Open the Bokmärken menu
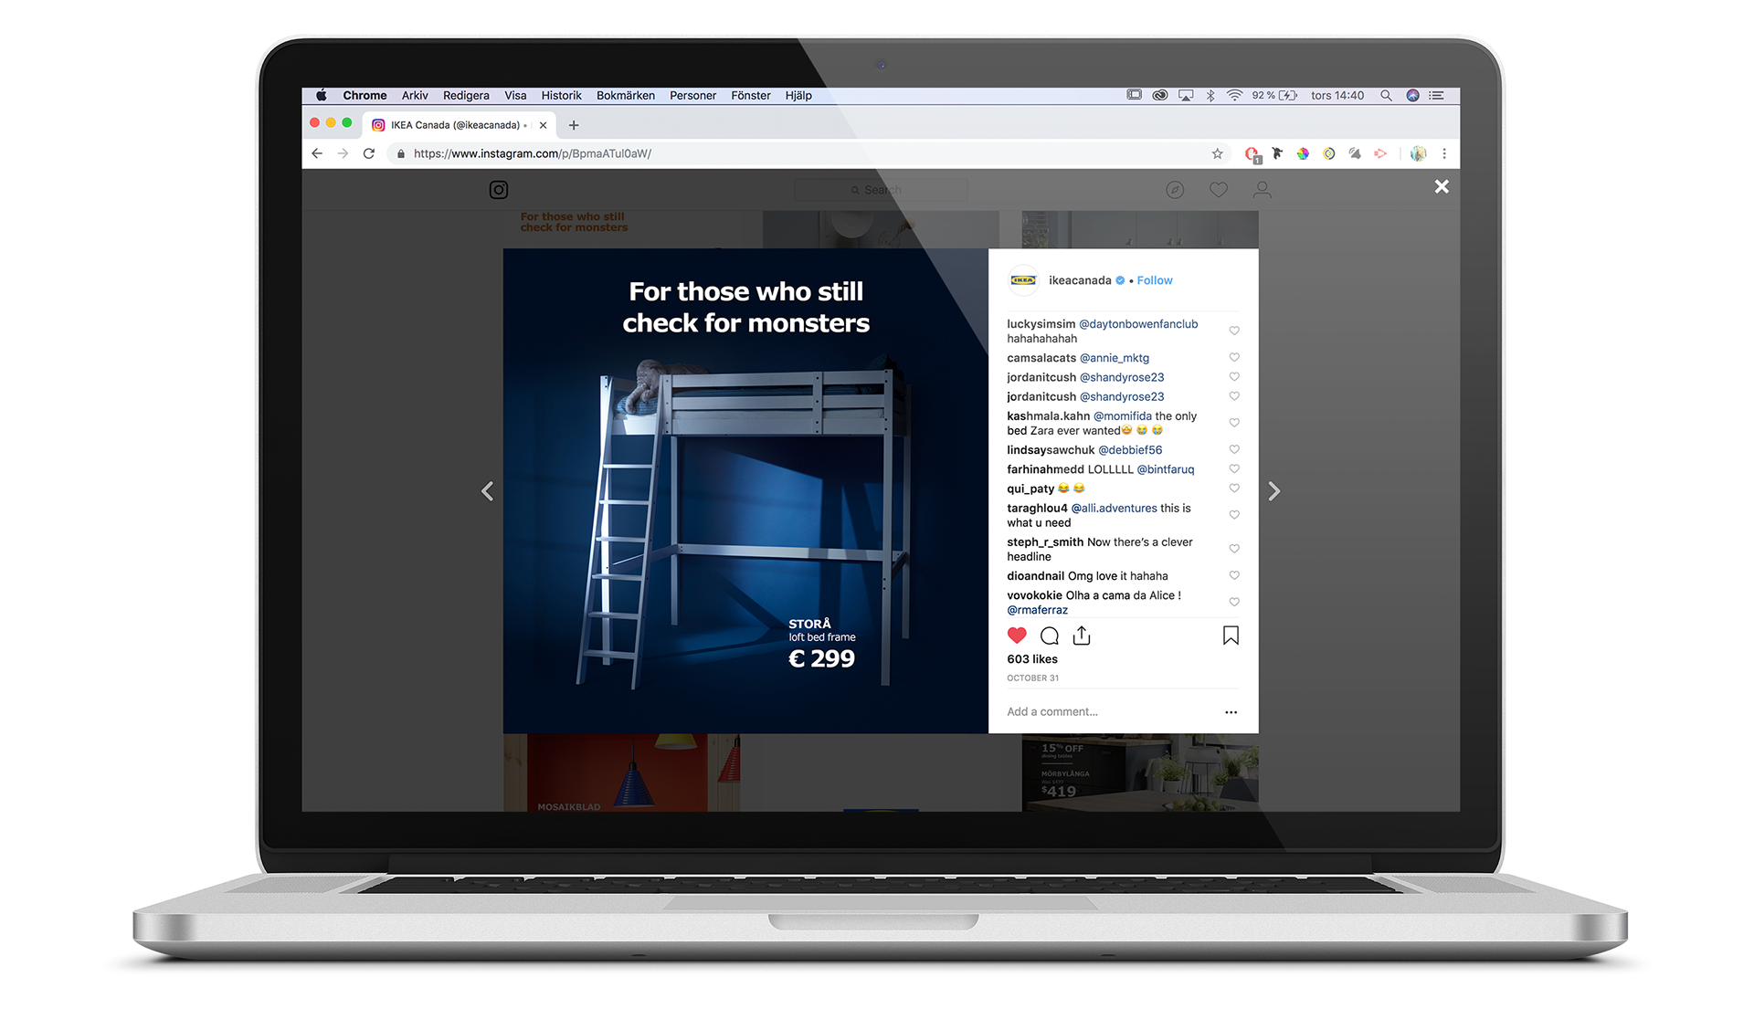The image size is (1754, 1009). click(x=626, y=95)
